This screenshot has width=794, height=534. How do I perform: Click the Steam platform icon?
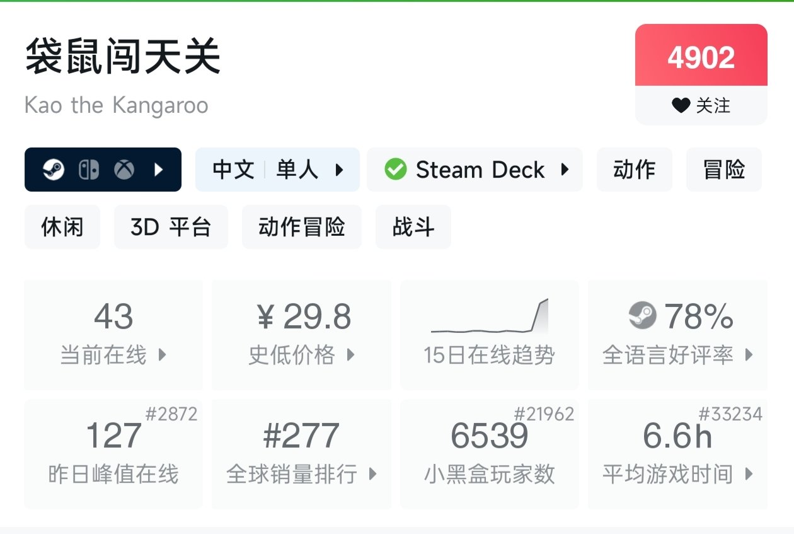coord(54,170)
